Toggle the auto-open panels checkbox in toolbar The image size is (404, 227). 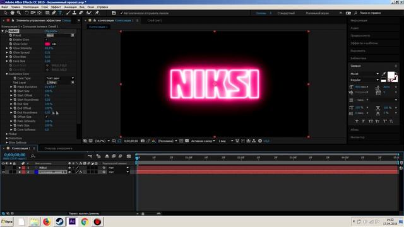[x=122, y=13]
